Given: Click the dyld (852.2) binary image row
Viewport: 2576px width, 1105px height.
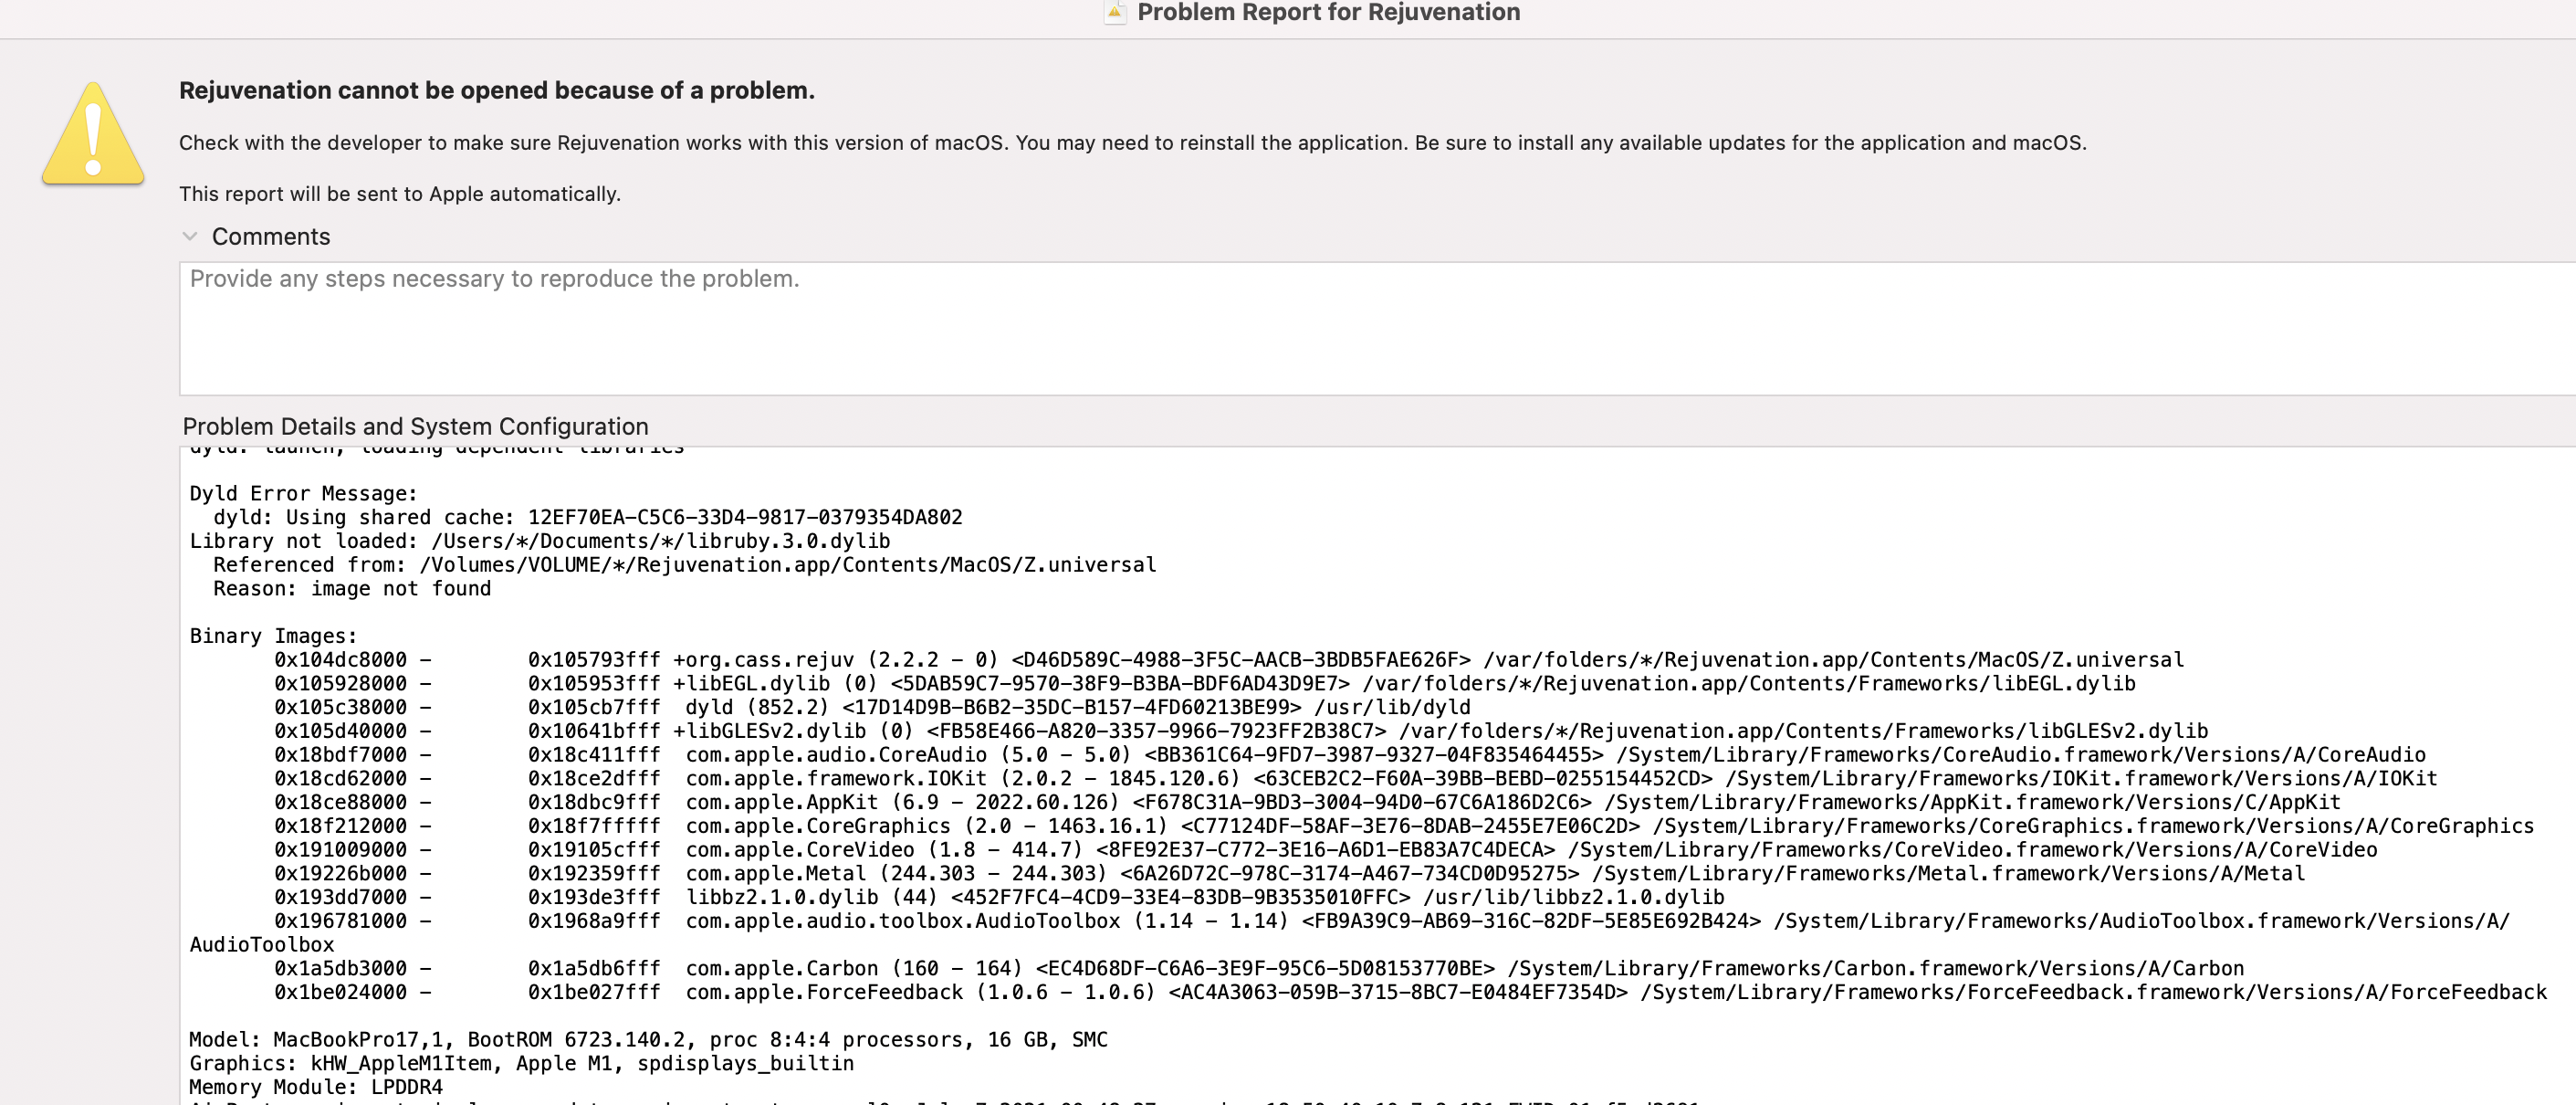Looking at the screenshot, I should [x=872, y=708].
